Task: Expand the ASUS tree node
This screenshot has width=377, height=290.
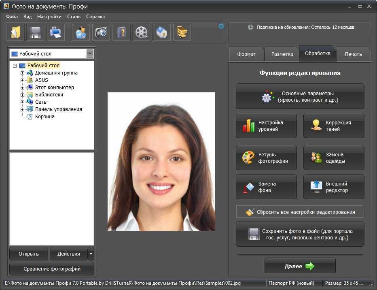Action: click(22, 80)
